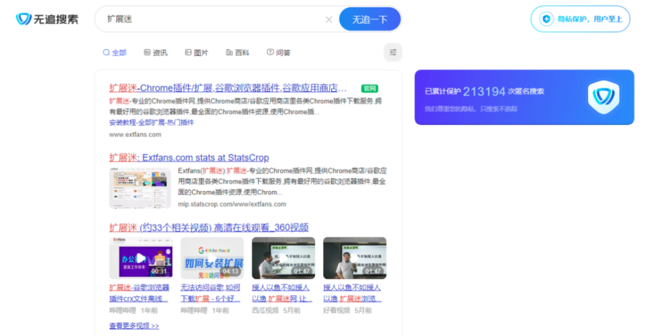Image resolution: width=662 pixels, height=336 pixels.
Task: Open the 扩展迷-谷歌浏览器插件crx文件离线 video link
Action: [x=139, y=293]
